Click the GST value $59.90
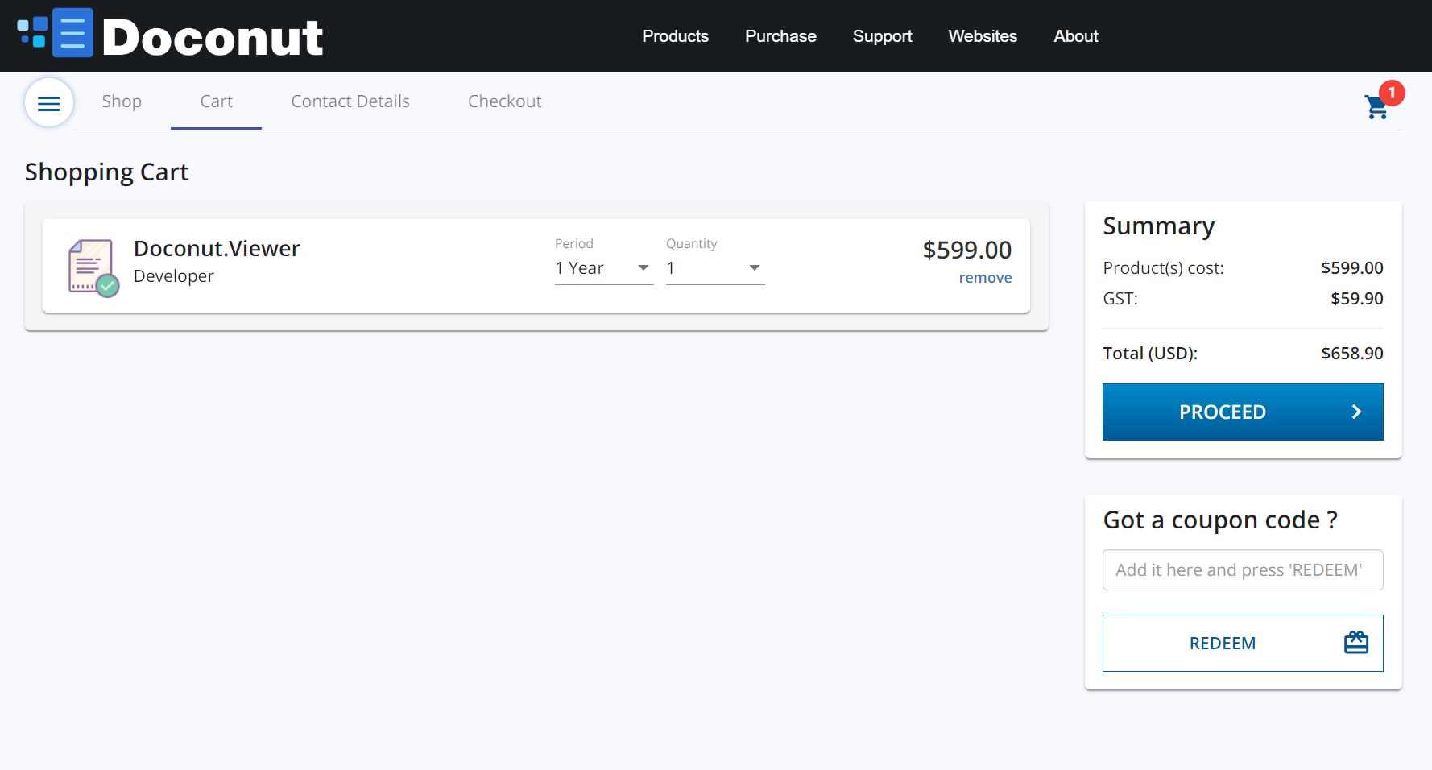The height and width of the screenshot is (770, 1432). (x=1357, y=299)
